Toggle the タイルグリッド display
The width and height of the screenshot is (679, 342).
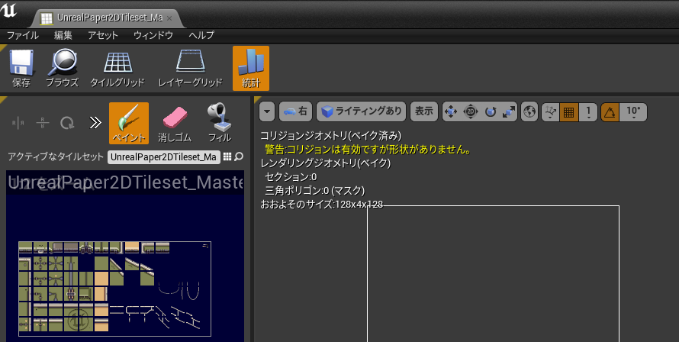point(117,69)
